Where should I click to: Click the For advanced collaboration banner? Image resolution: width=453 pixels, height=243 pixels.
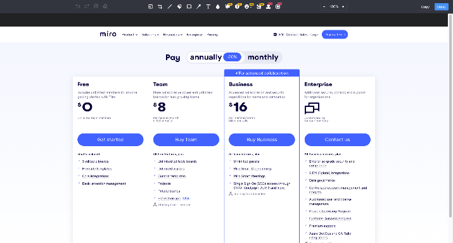[262, 73]
